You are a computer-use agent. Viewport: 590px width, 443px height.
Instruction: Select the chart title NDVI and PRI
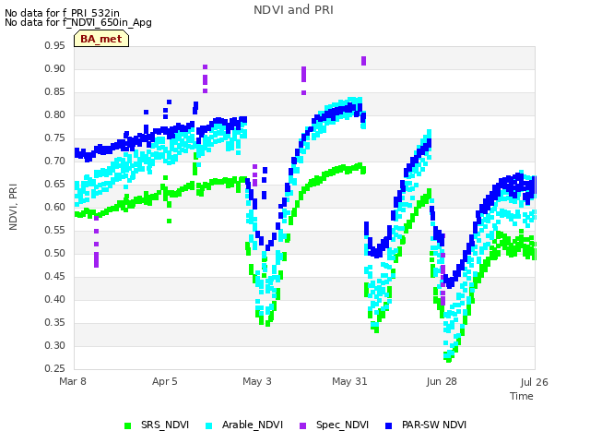click(x=293, y=10)
